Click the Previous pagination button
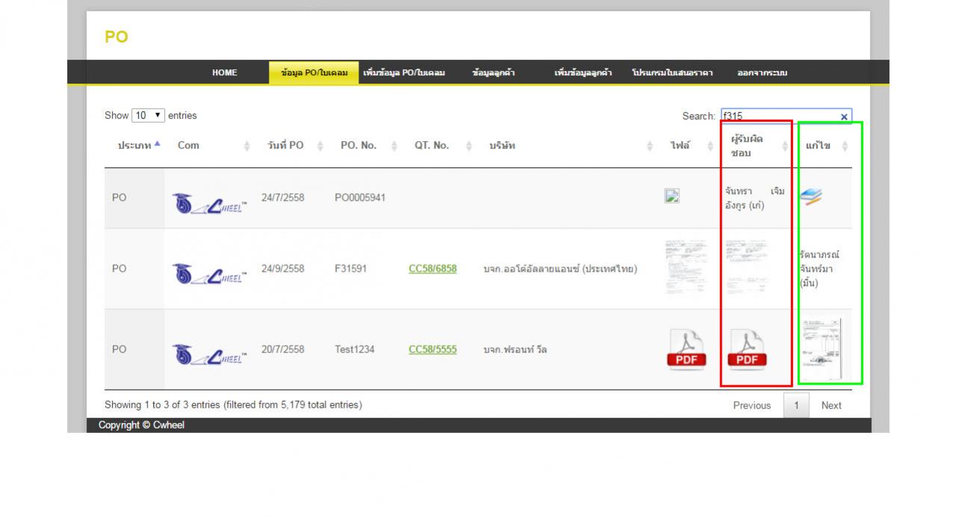This screenshot has width=956, height=518. 752,405
